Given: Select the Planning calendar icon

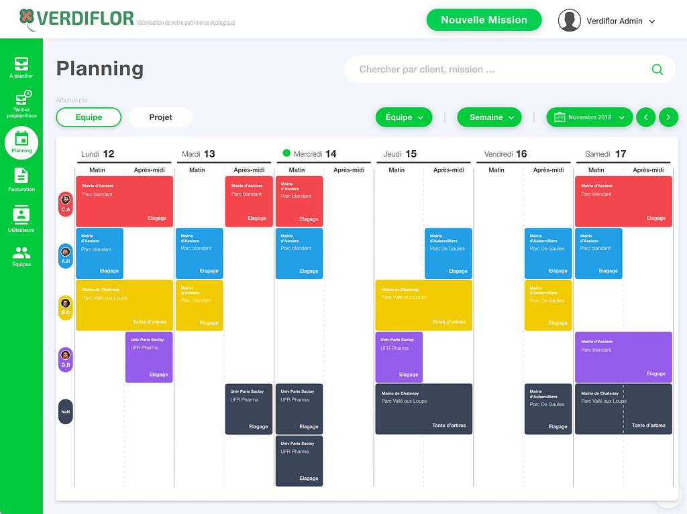Looking at the screenshot, I should point(21,140).
